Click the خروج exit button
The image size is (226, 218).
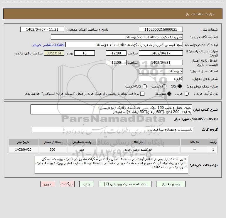(48, 184)
